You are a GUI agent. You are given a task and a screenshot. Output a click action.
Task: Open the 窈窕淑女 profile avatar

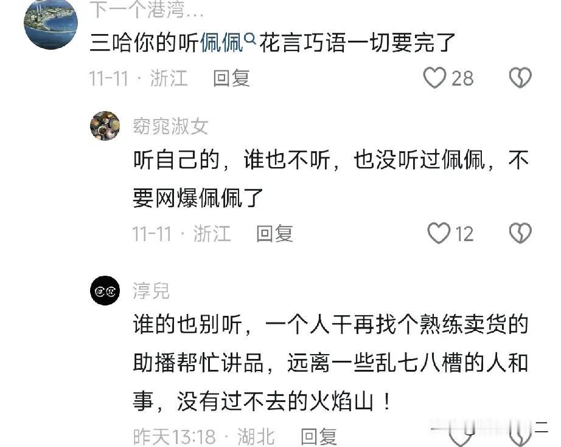tap(105, 126)
